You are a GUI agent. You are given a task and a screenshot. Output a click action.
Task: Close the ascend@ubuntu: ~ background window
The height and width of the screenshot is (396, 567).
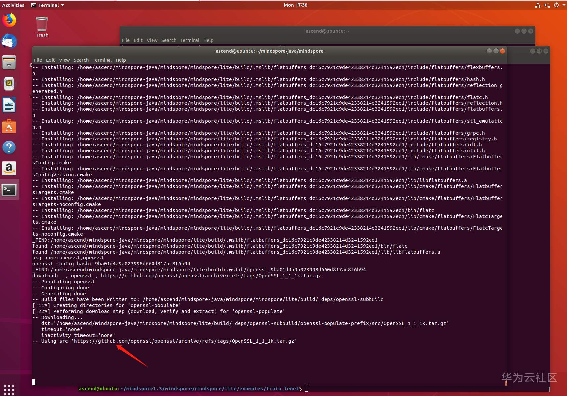[531, 31]
